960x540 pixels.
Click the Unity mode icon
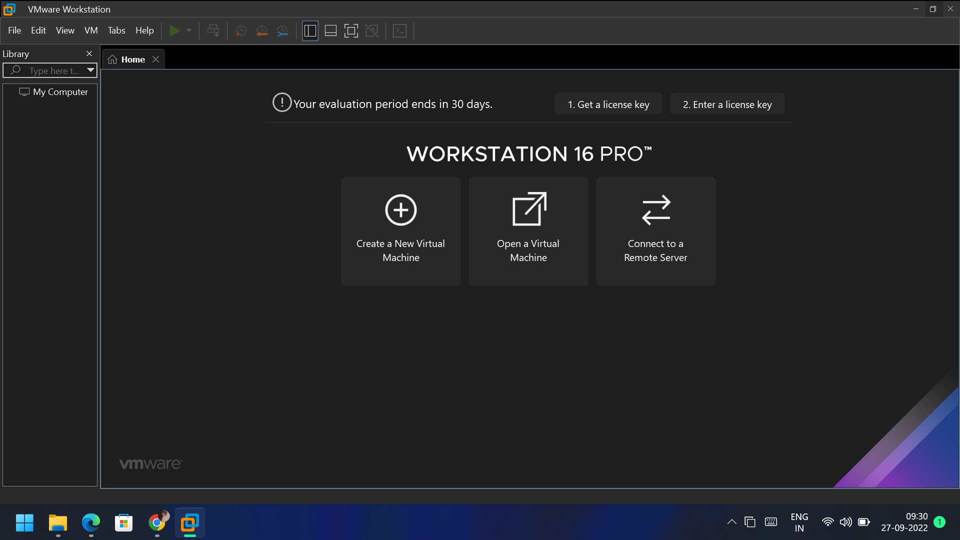click(372, 30)
